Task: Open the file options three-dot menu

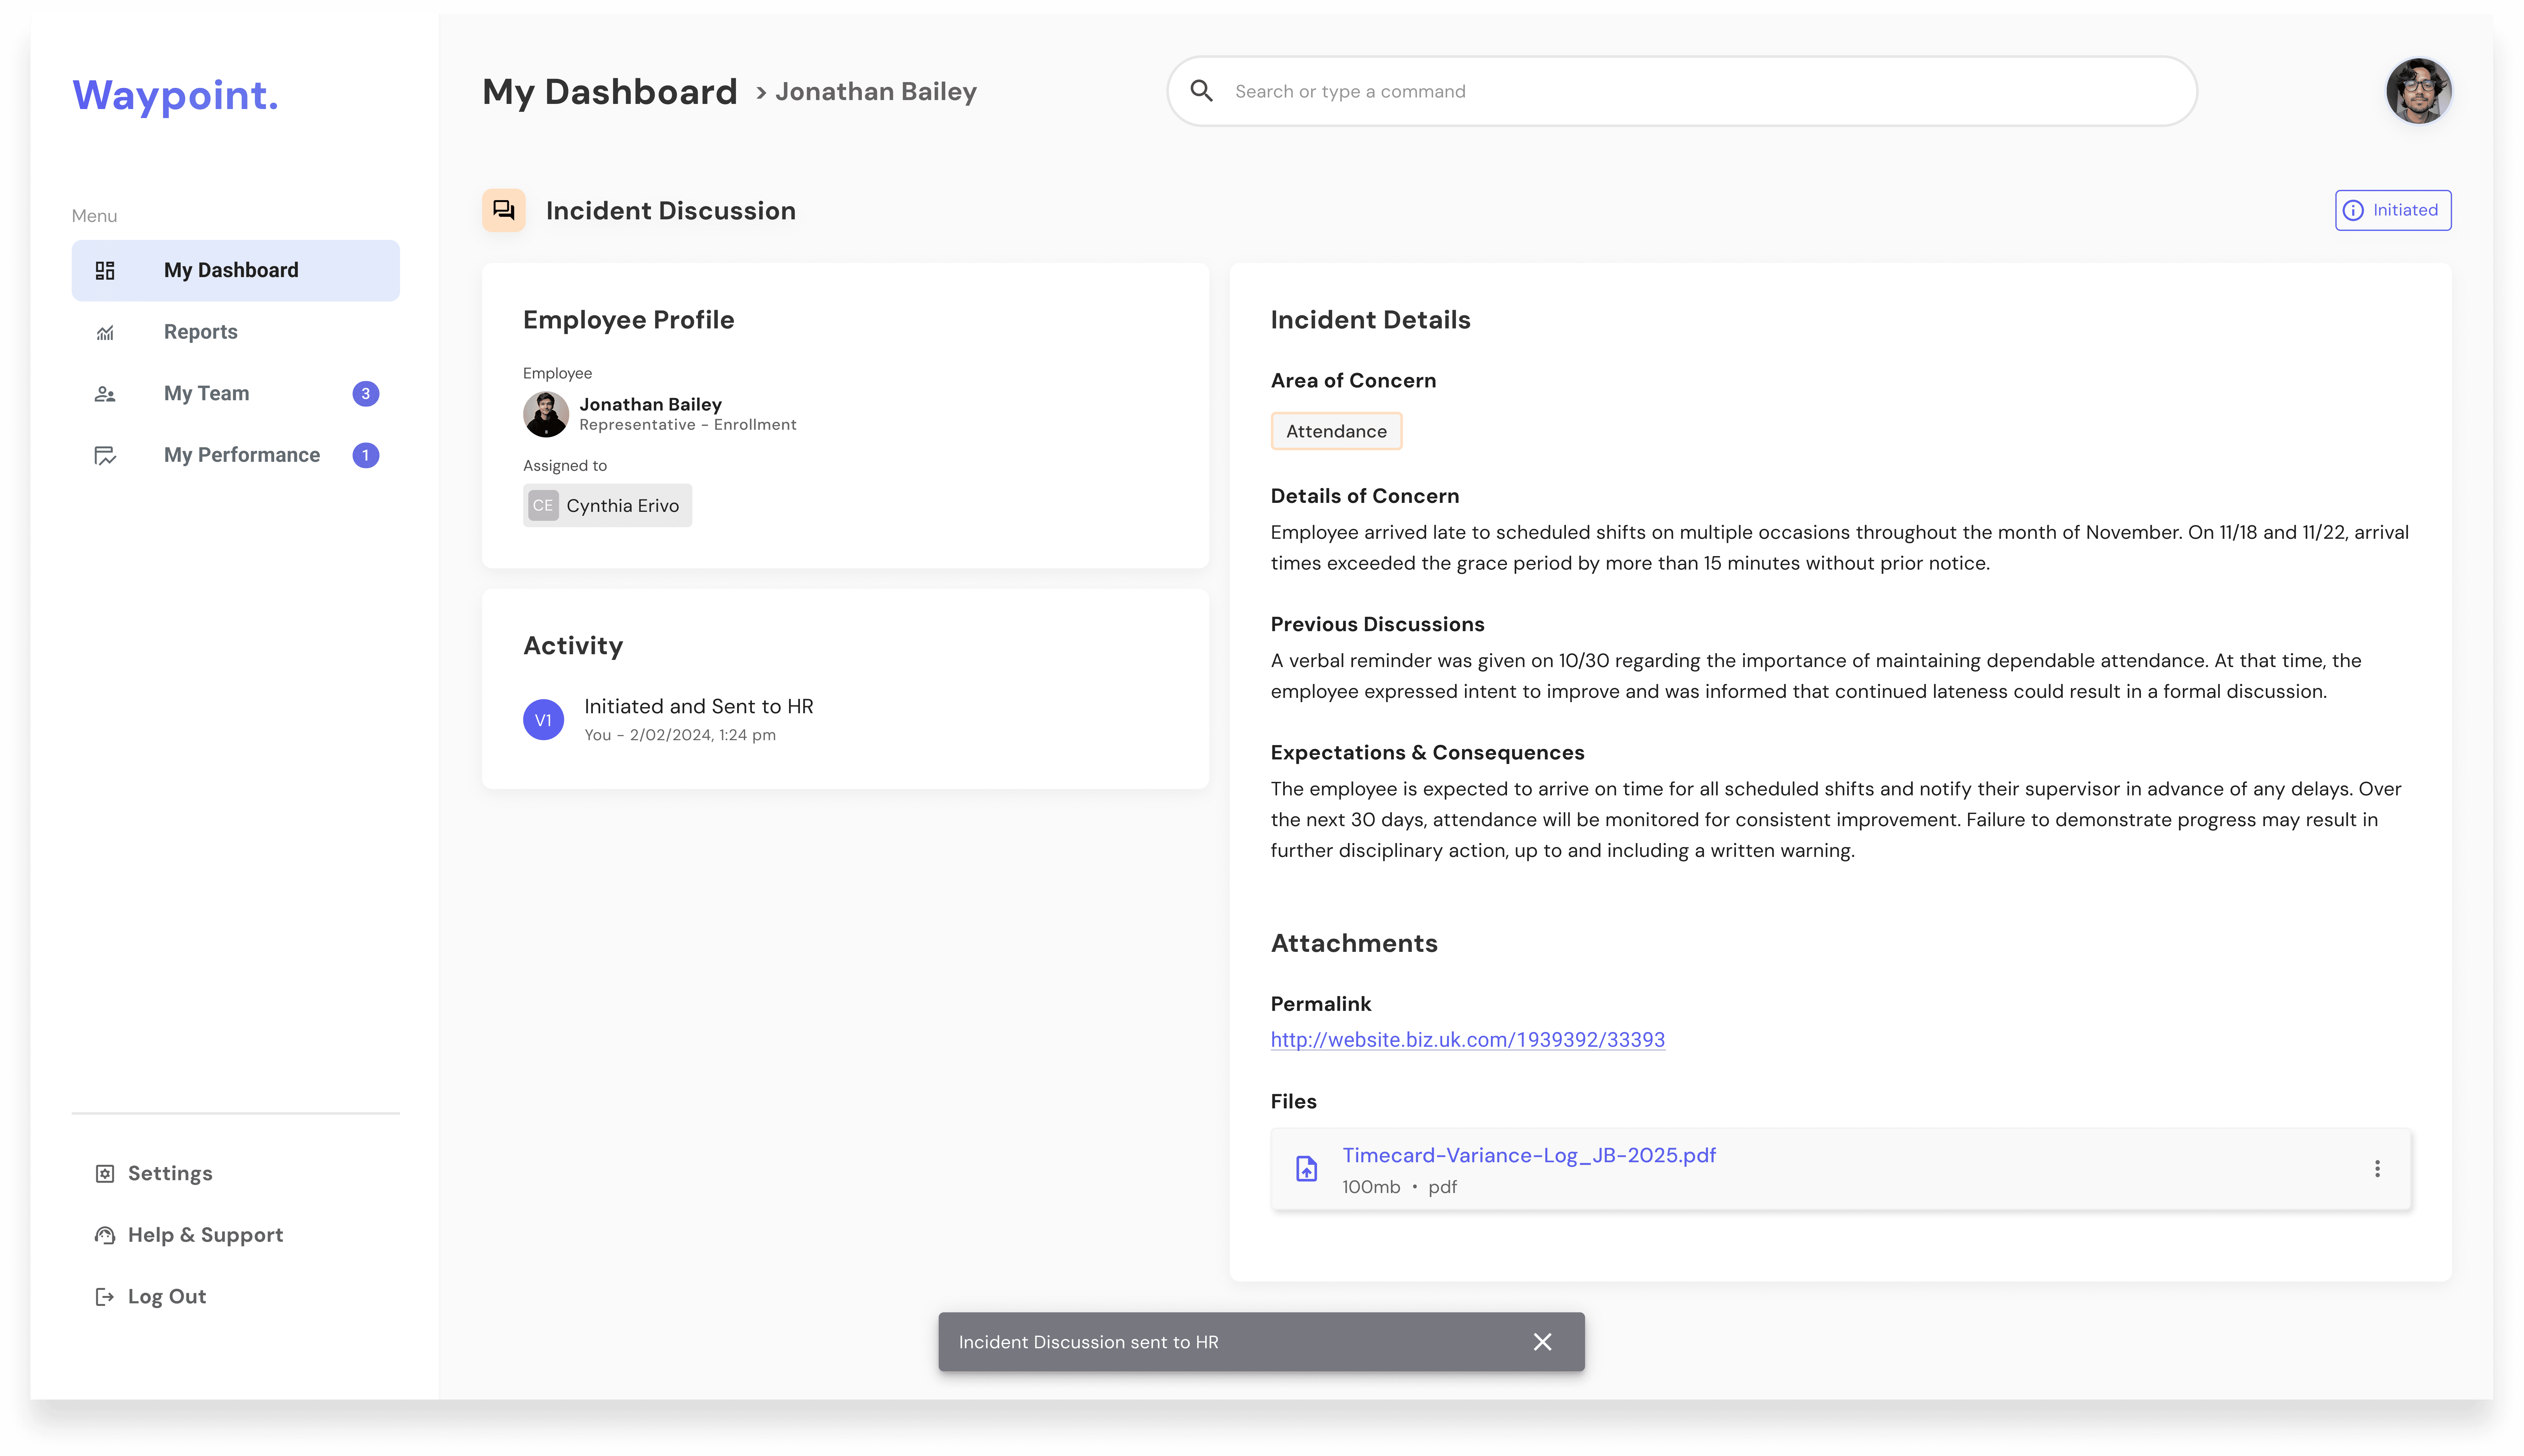Action: [2377, 1169]
